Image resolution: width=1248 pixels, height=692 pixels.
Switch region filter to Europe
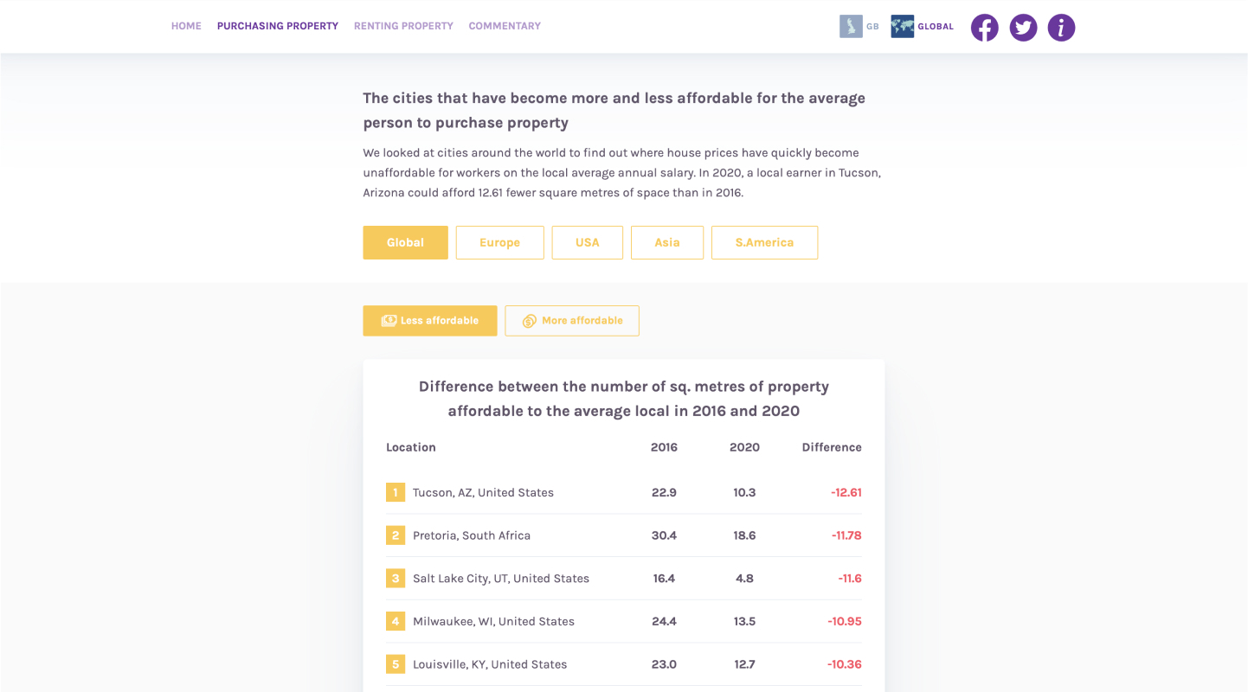(500, 243)
